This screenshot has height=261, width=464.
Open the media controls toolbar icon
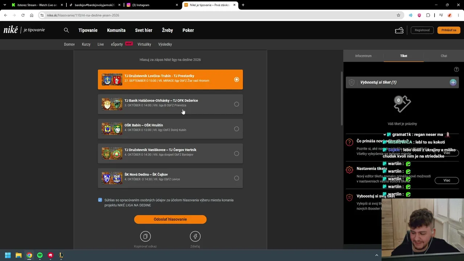[x=441, y=15]
